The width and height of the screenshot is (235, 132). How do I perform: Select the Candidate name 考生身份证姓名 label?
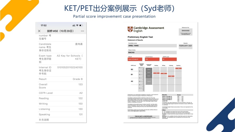[45, 47]
